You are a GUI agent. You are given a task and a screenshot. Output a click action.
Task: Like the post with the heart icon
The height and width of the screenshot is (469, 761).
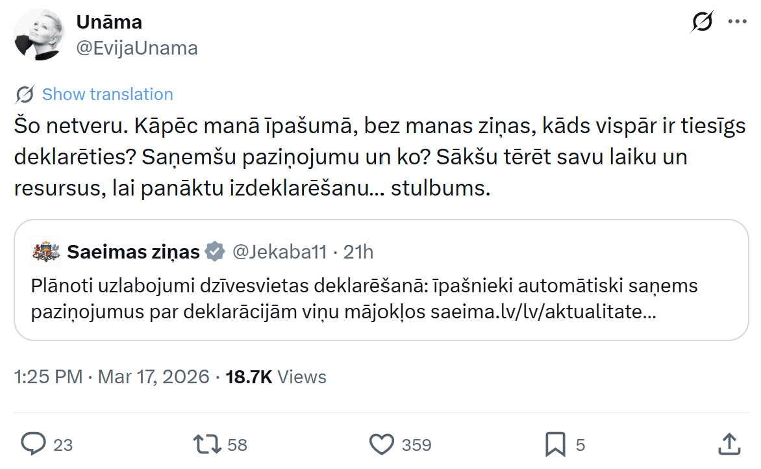tap(381, 444)
